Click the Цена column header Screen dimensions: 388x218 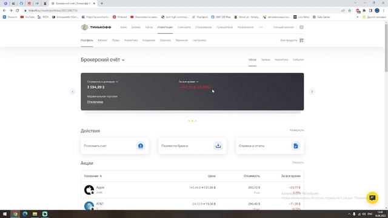212,176
